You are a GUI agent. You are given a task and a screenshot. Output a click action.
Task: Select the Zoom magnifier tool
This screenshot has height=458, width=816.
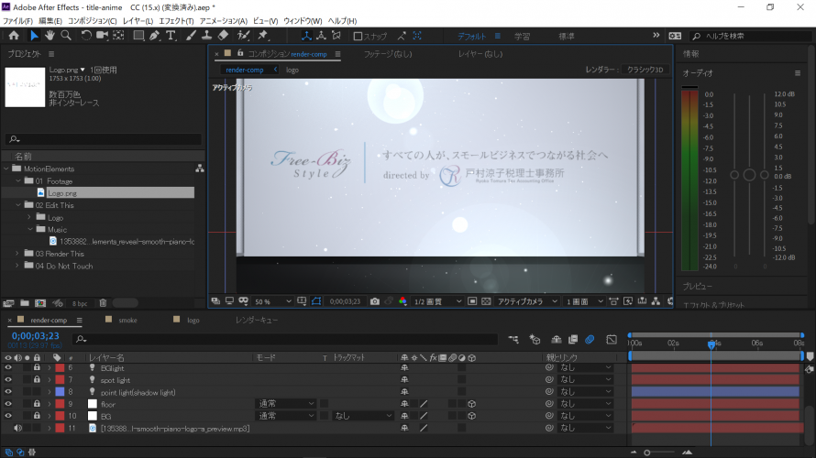(66, 36)
